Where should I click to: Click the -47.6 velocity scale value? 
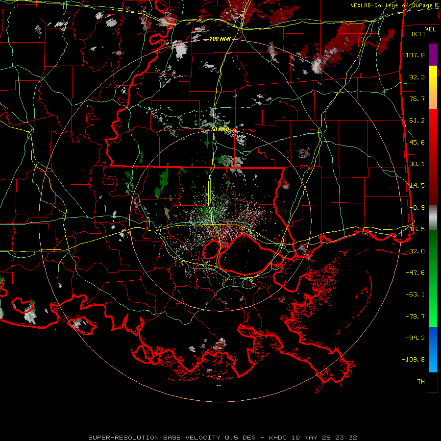tap(415, 273)
